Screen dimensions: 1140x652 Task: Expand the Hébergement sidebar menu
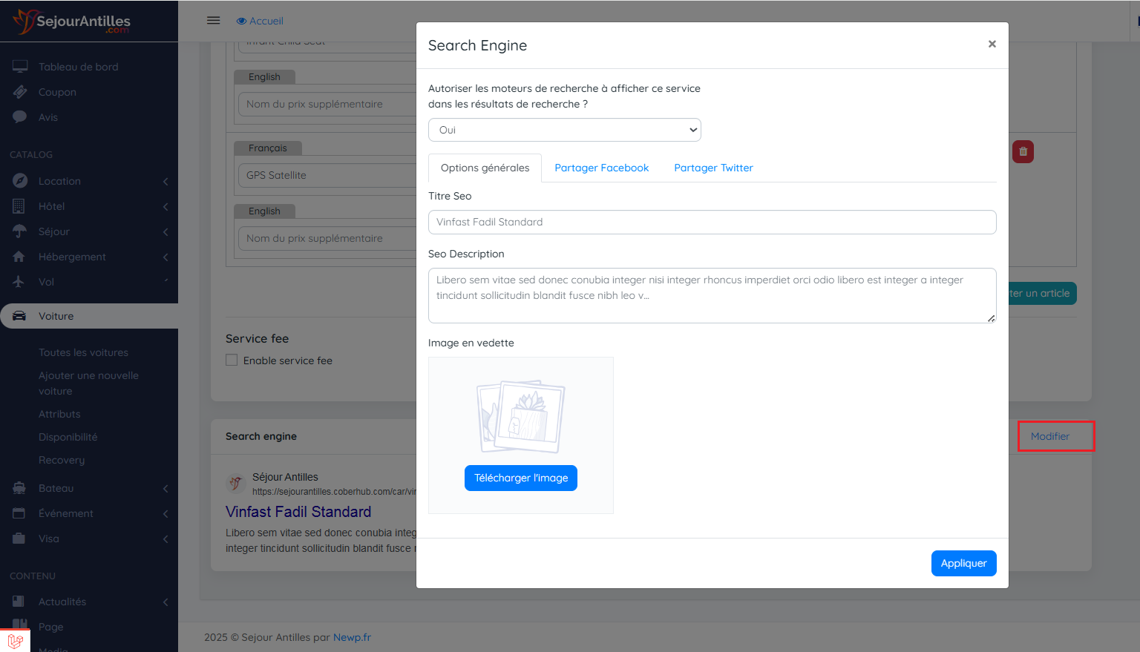tap(89, 257)
